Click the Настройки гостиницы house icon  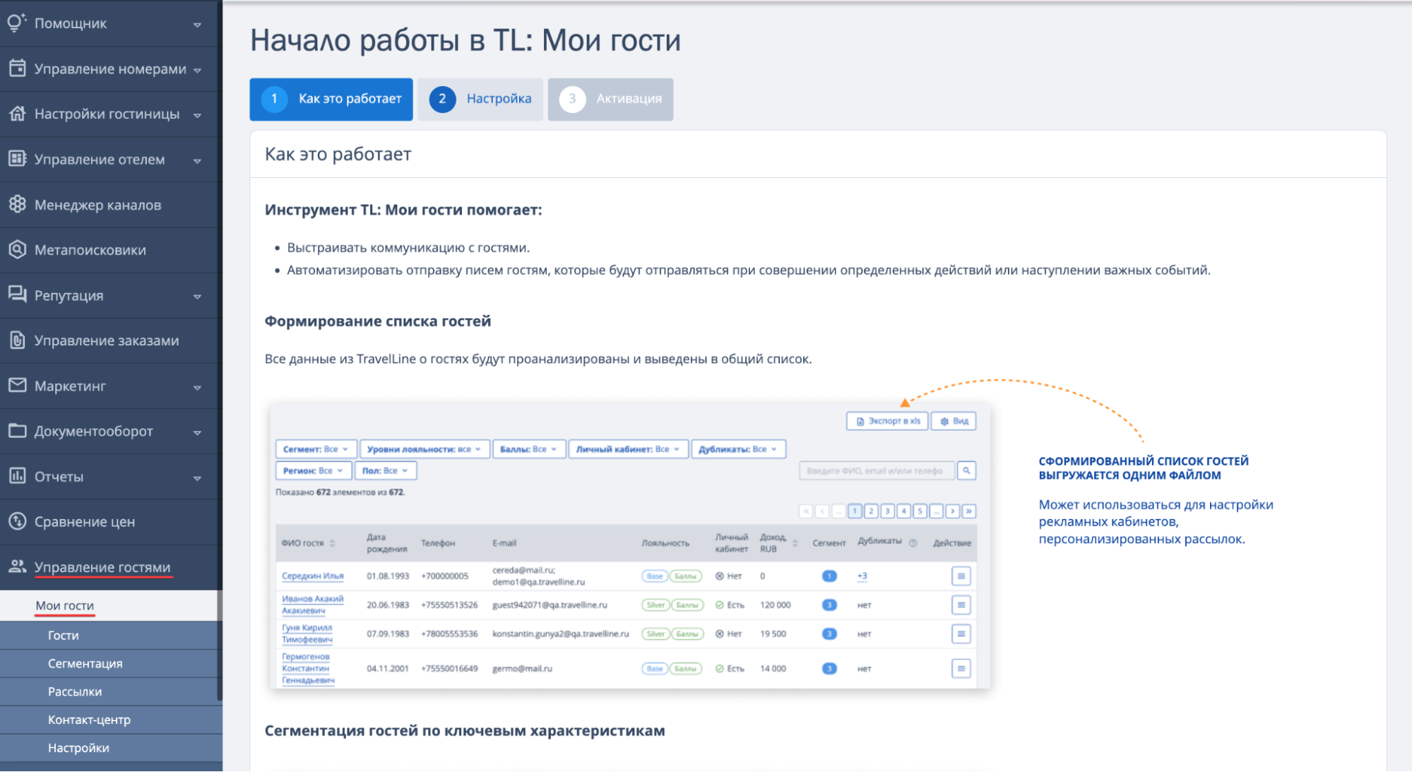(17, 114)
